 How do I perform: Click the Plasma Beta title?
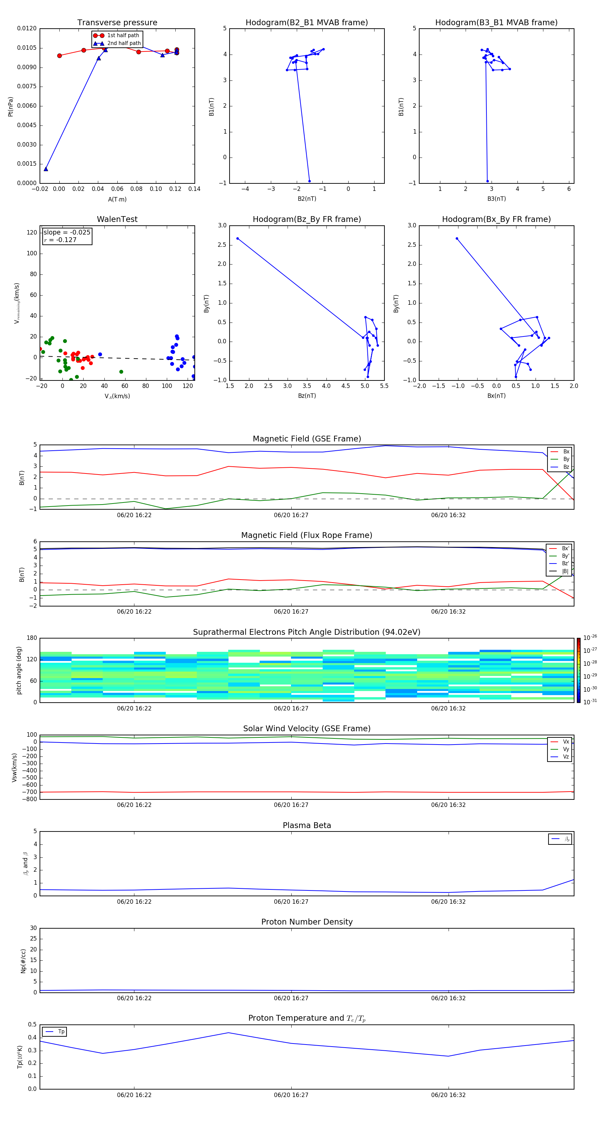click(307, 825)
